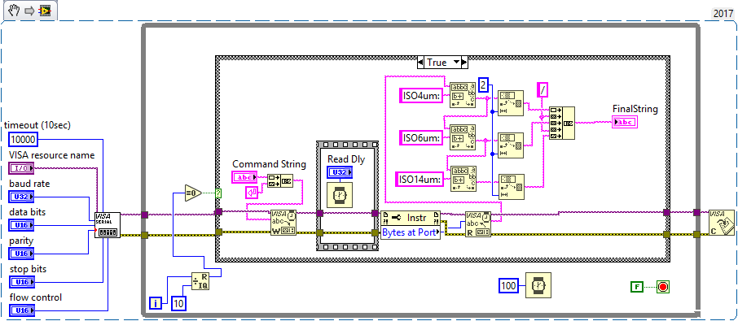Click the baud rate U32 terminal
The image size is (738, 321).
[21, 197]
